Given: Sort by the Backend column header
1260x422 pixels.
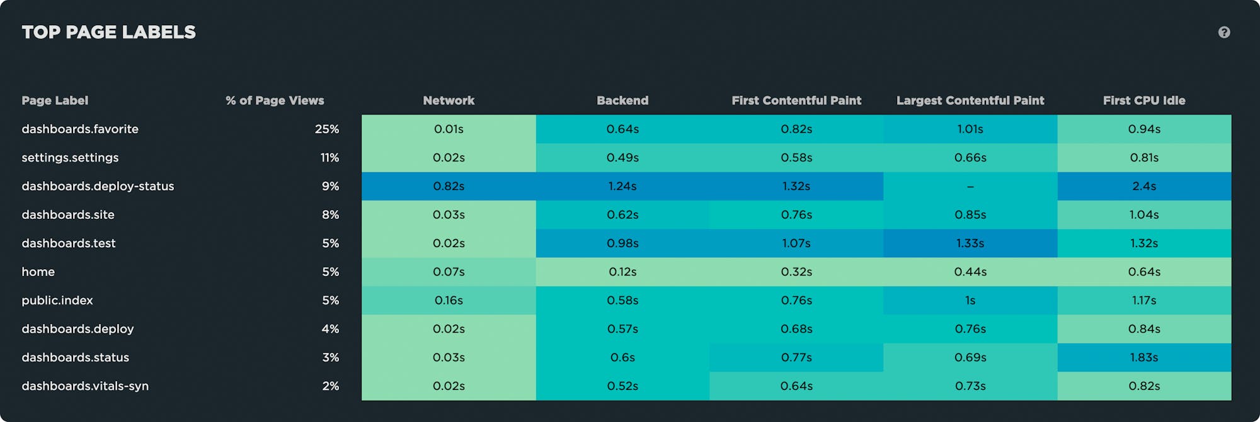Looking at the screenshot, I should click(x=622, y=101).
